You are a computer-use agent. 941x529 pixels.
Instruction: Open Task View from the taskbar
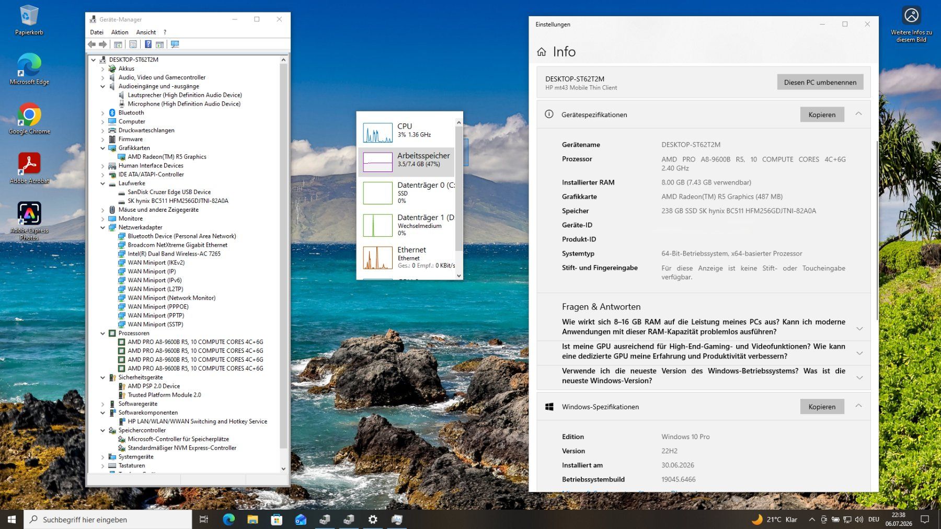click(x=204, y=519)
